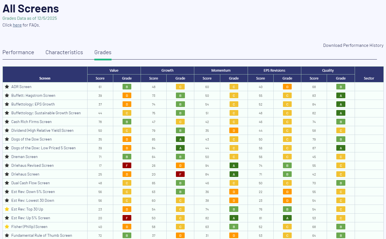
Task: Select the Grades tab
Action: coord(103,52)
